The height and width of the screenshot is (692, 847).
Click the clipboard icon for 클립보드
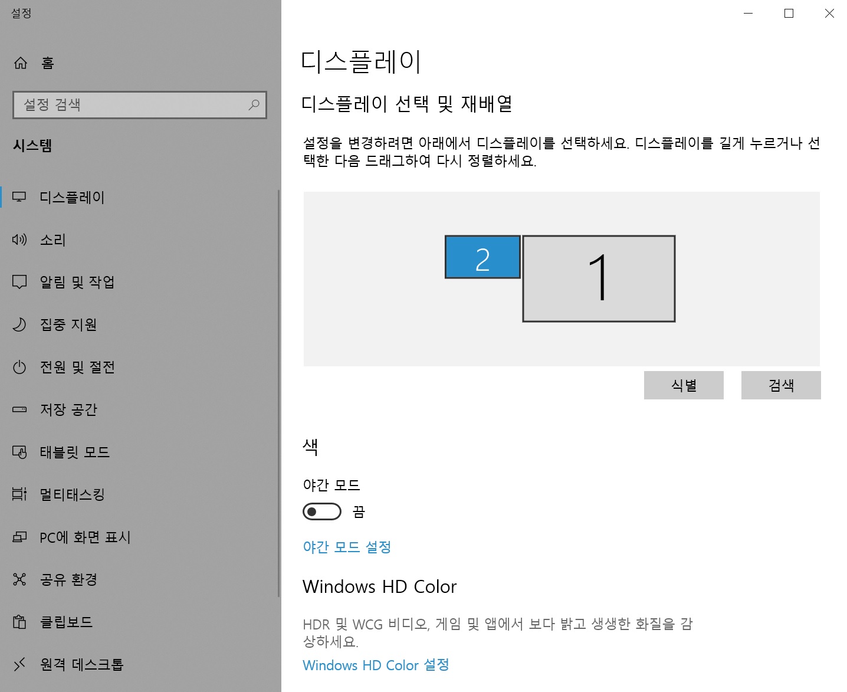(x=19, y=622)
